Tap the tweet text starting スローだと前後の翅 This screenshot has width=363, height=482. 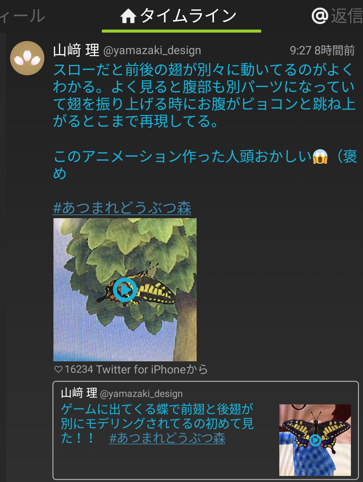click(x=204, y=95)
